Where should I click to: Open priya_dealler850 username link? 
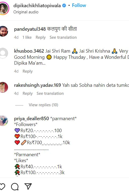[x=31, y=119]
